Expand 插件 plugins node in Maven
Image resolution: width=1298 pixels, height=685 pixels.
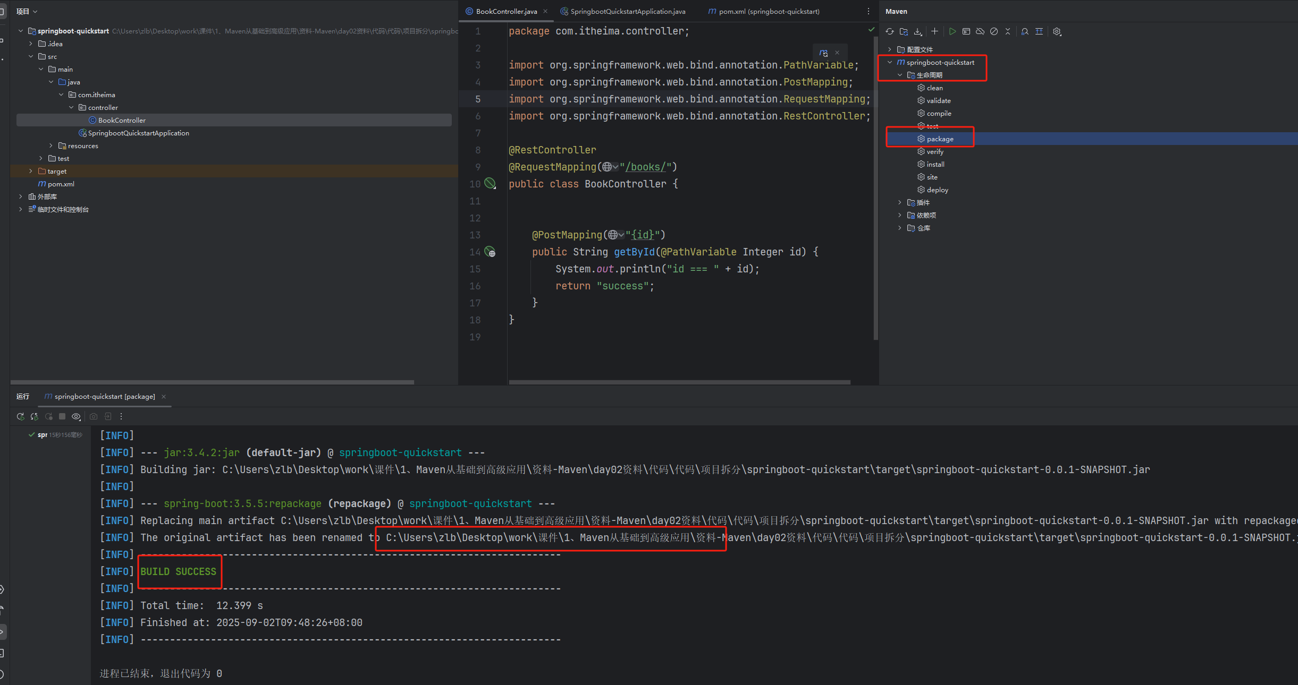[900, 202]
